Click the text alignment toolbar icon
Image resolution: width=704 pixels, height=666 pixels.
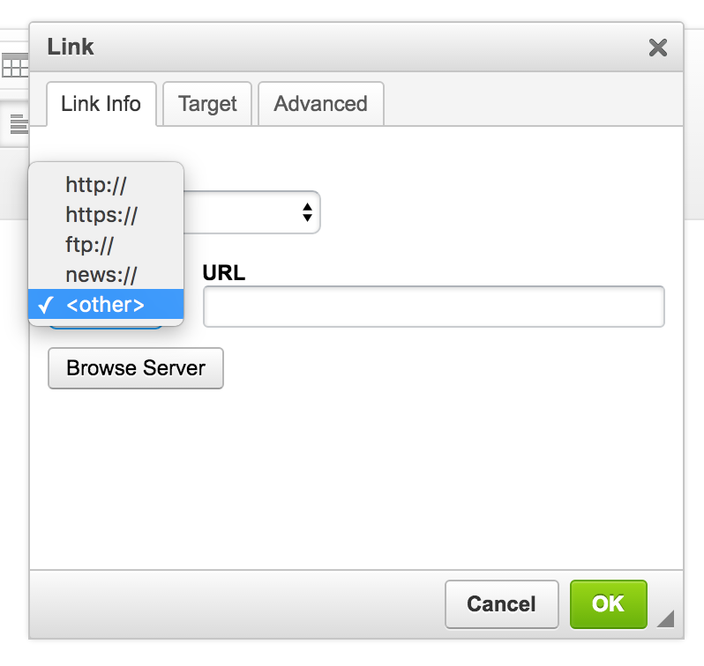tap(18, 126)
